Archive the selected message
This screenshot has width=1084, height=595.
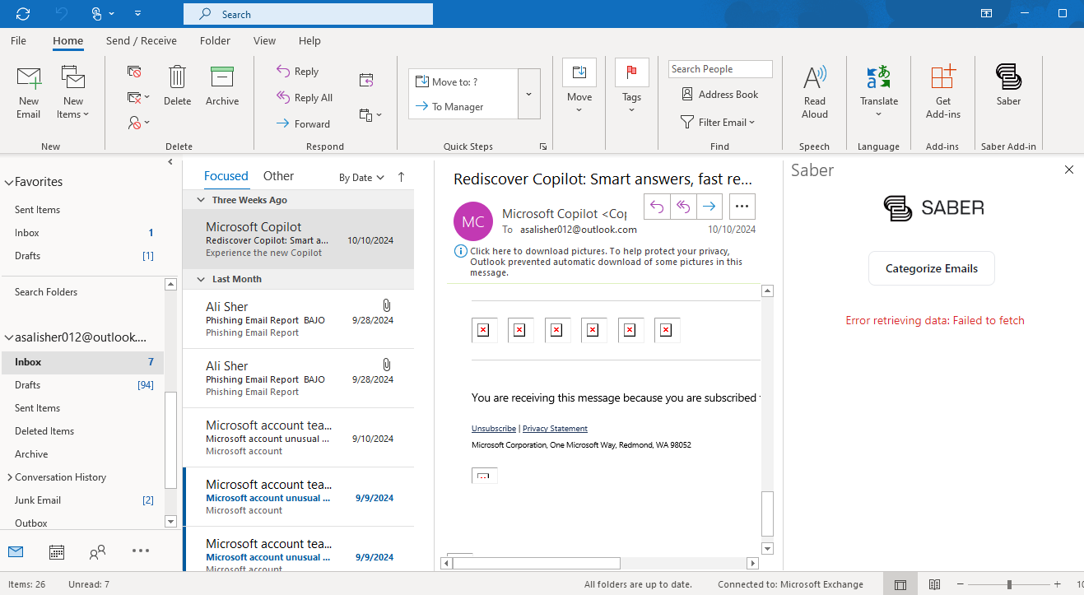click(x=222, y=86)
